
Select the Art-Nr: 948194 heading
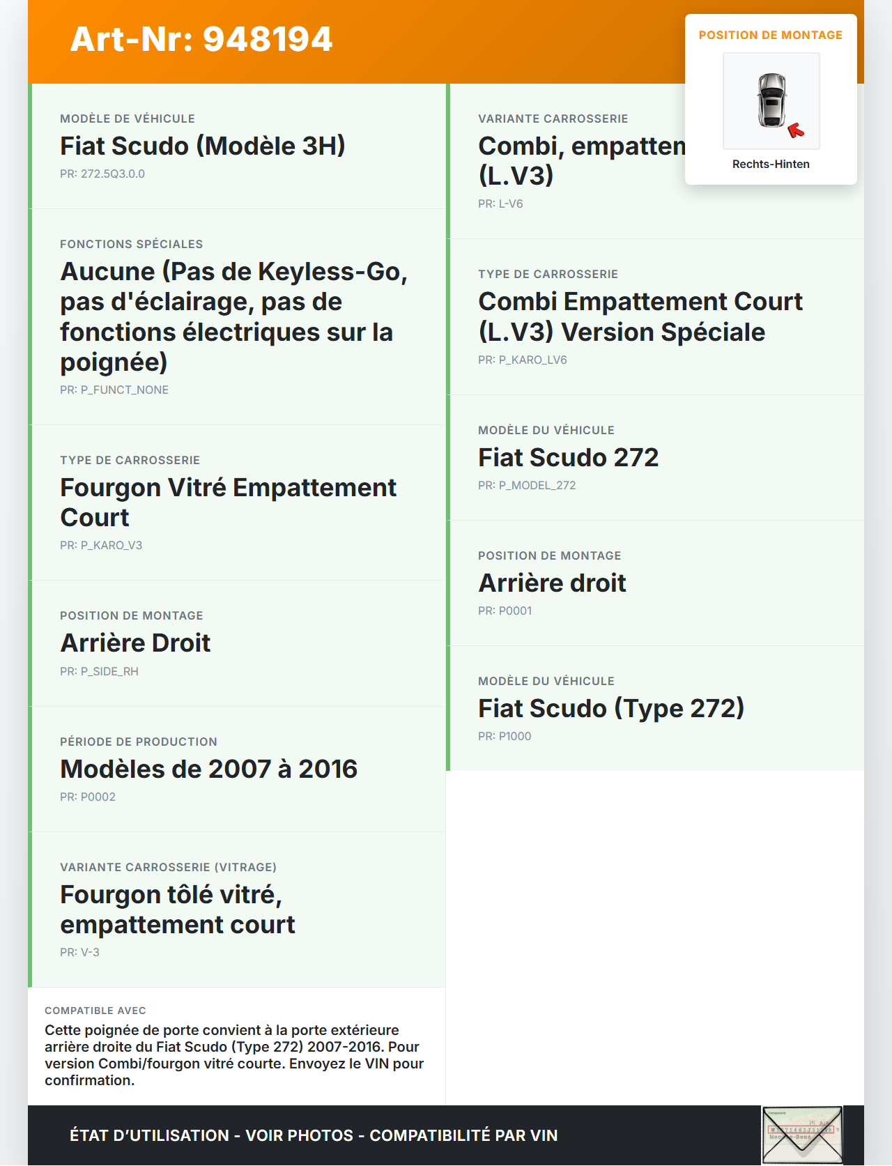click(x=201, y=39)
